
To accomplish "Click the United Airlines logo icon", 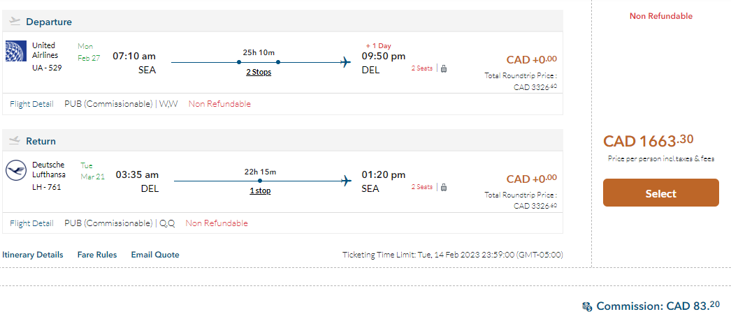I will point(15,51).
